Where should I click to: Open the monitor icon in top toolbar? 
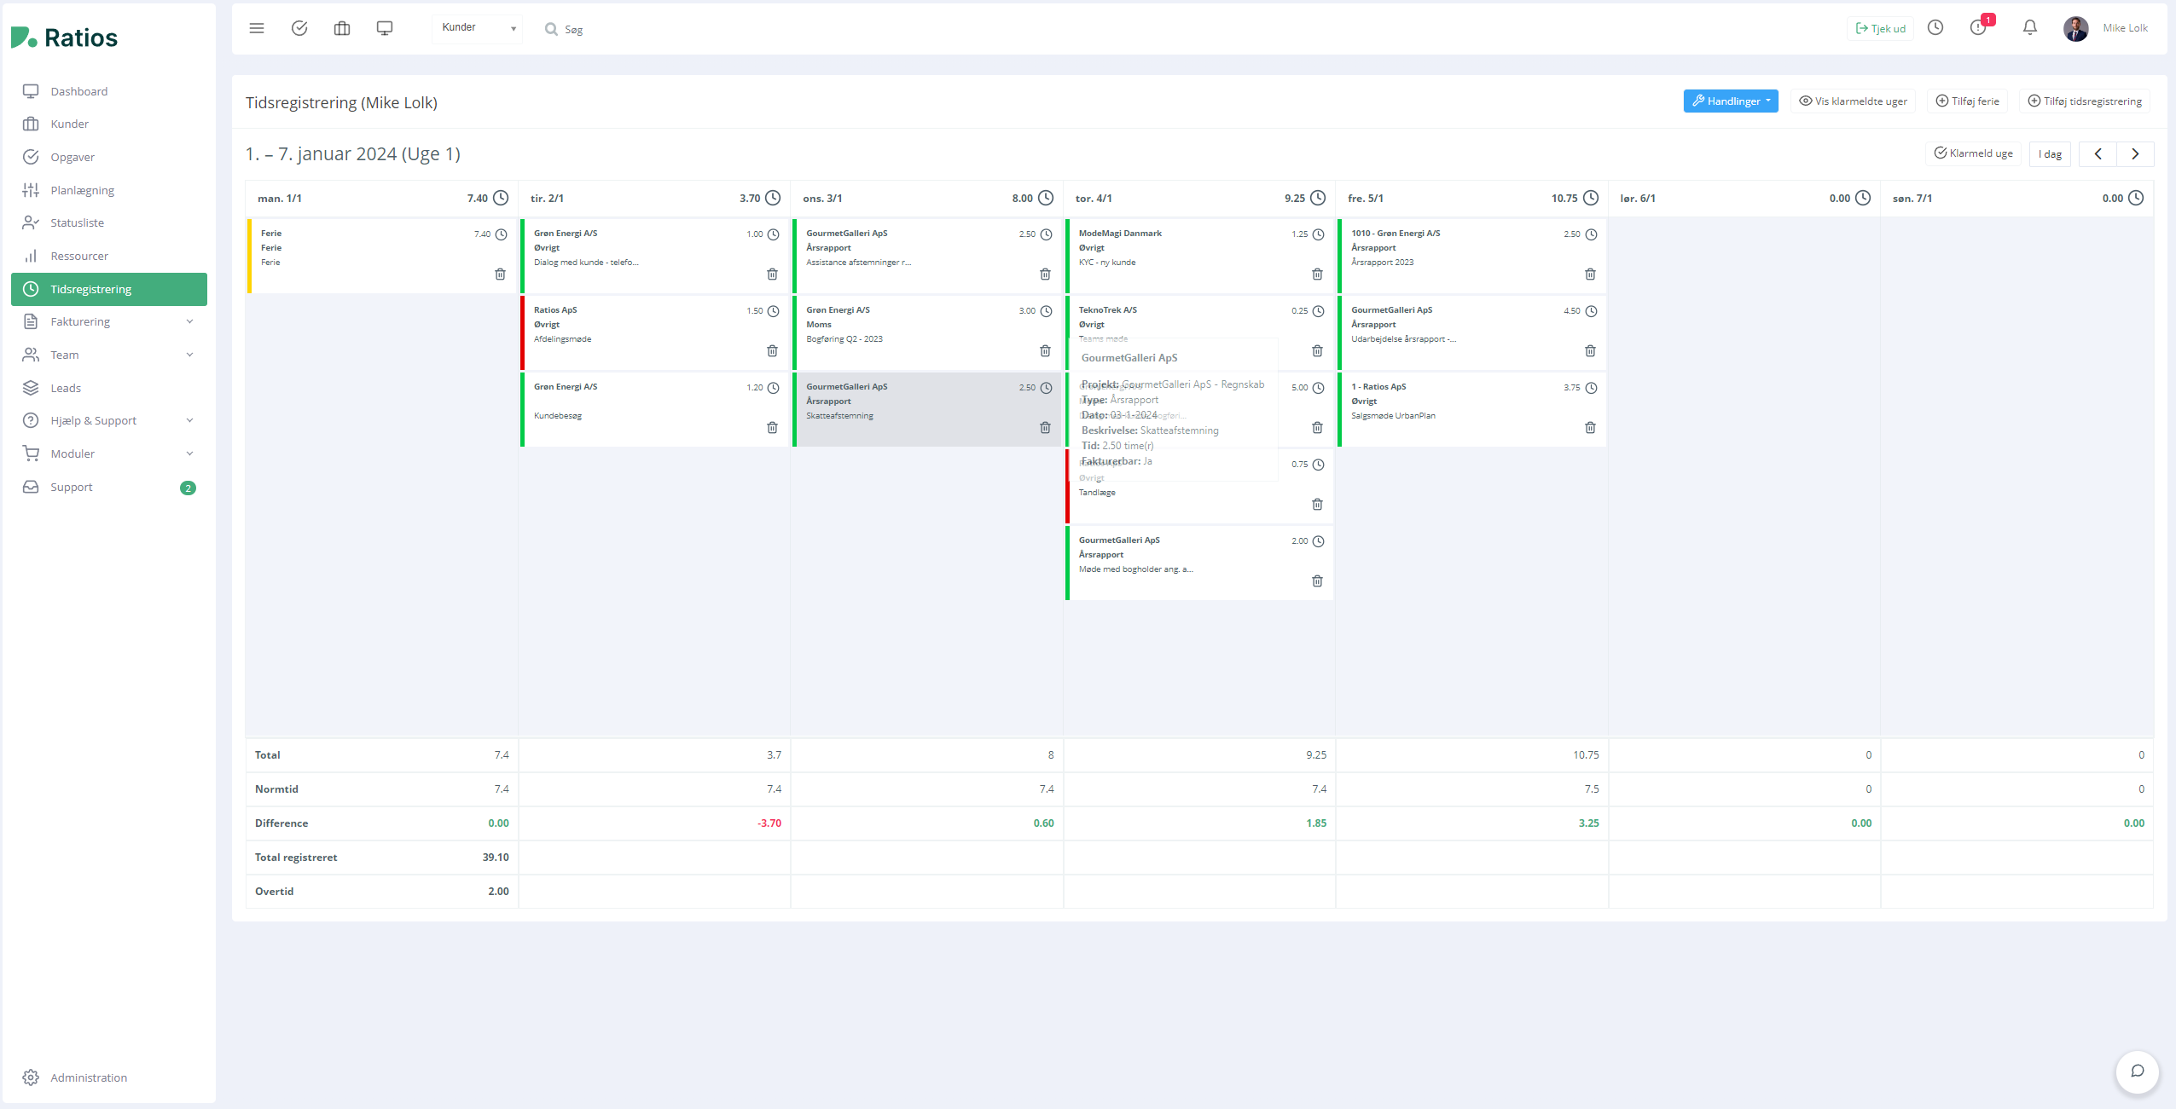pos(385,28)
